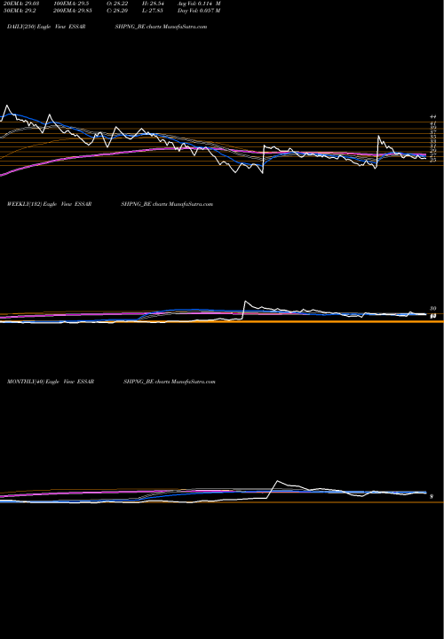Click the 8 price label on monthly chart
Screen dimensions: 444x639
[x=432, y=496]
